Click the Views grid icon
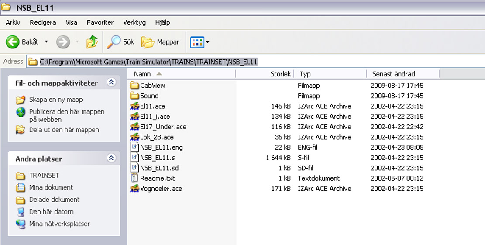The height and width of the screenshot is (245, 485). [x=197, y=42]
